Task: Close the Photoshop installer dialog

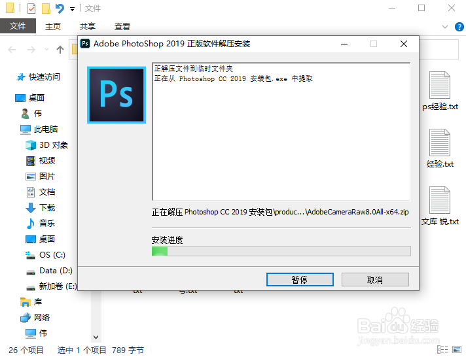Action: tap(404, 44)
